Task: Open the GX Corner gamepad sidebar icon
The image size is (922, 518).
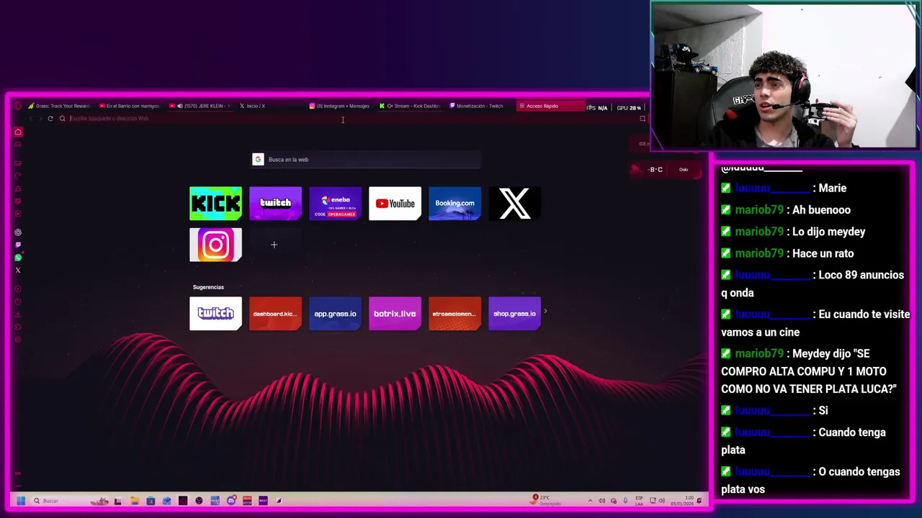Action: tap(18, 144)
